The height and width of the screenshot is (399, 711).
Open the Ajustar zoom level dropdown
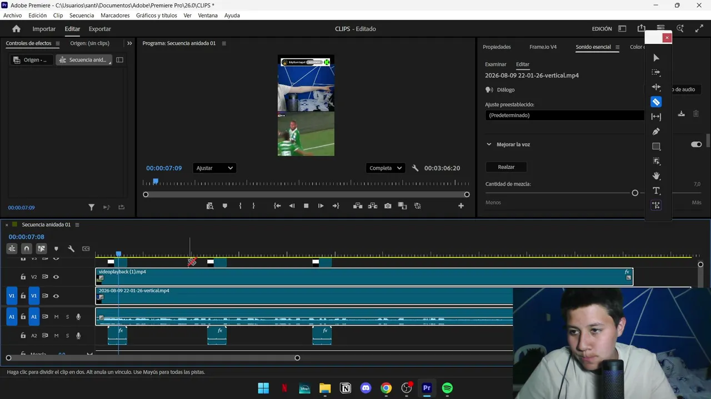tap(214, 168)
